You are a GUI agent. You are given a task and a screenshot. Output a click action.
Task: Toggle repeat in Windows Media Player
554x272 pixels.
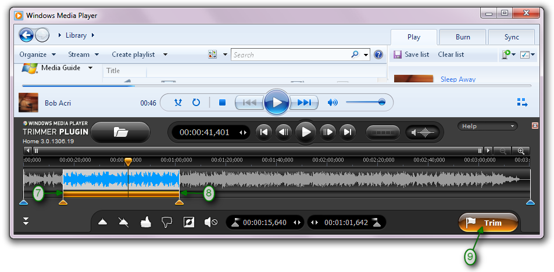click(x=196, y=103)
